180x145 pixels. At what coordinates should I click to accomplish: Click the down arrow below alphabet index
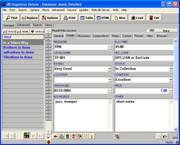tap(48, 132)
